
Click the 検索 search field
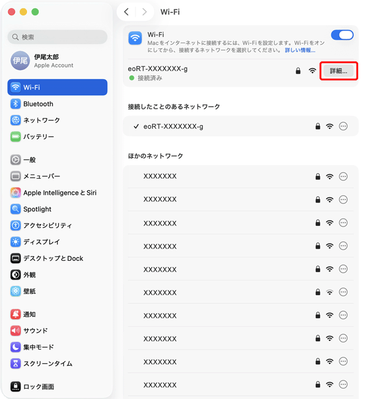(x=58, y=37)
